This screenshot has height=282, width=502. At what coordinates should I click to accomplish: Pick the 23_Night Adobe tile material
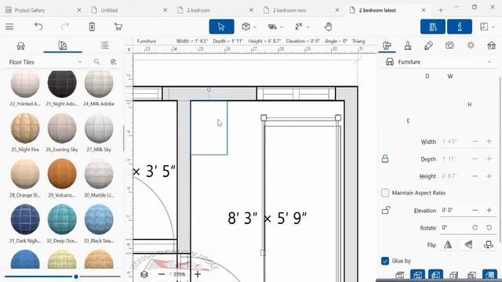click(62, 84)
